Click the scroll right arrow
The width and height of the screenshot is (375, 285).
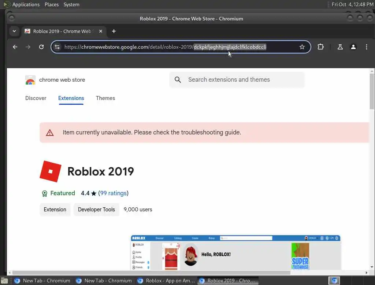(x=366, y=273)
